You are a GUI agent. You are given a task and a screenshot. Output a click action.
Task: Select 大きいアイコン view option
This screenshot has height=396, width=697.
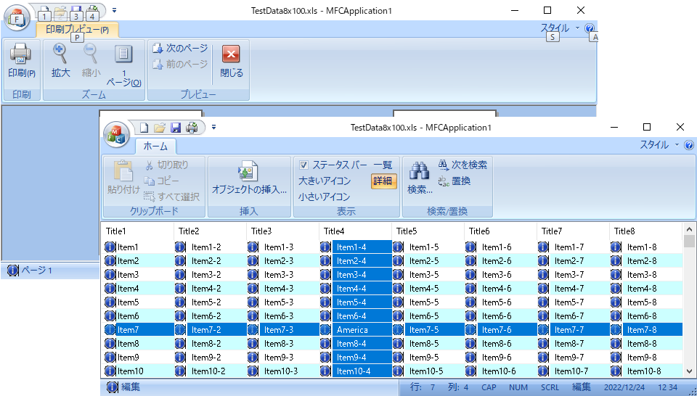(325, 181)
